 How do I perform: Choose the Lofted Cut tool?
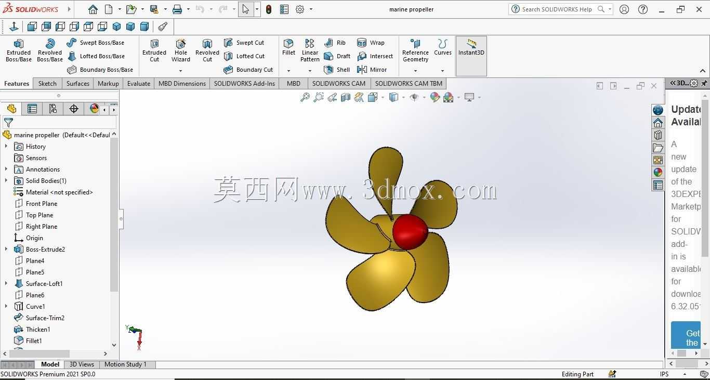point(244,56)
